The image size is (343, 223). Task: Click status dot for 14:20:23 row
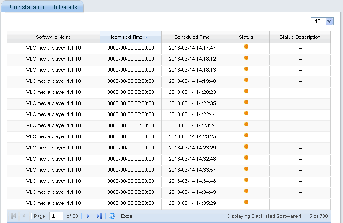click(x=246, y=91)
